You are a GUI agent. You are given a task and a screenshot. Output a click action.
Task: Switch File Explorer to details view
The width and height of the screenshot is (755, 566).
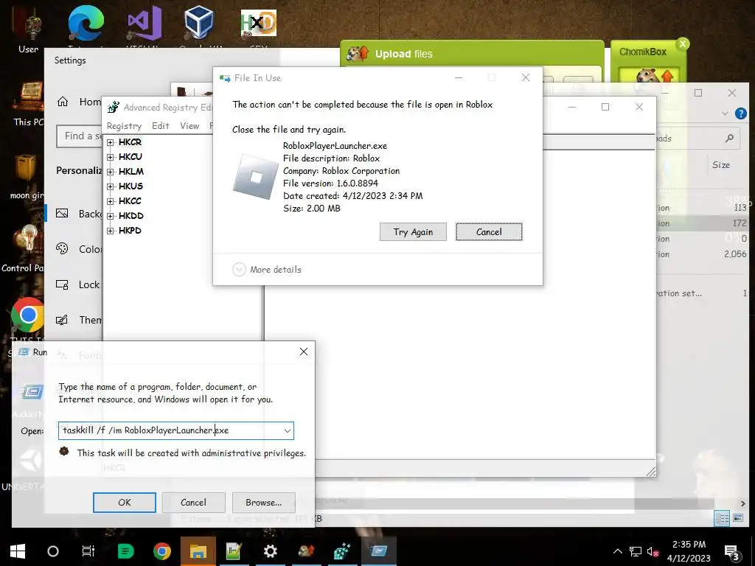[x=723, y=518]
